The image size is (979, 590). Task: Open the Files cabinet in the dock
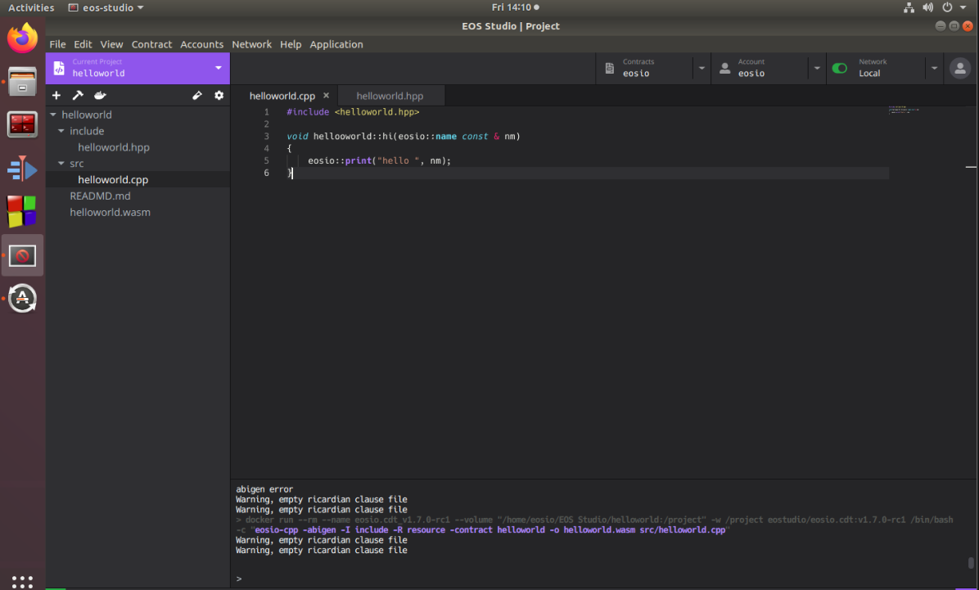(22, 81)
